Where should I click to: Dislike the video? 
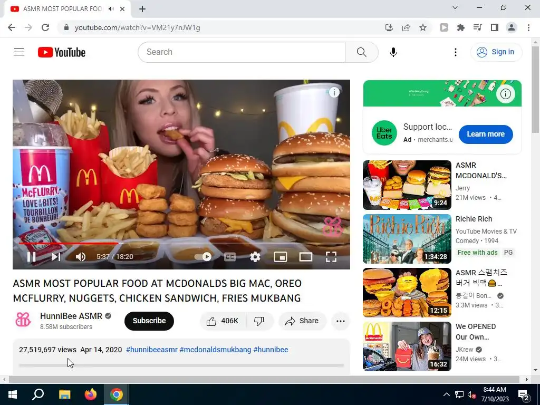[259, 321]
